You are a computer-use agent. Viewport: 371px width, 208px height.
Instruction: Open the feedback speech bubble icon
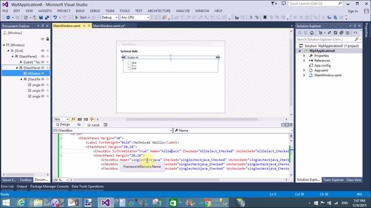coord(283,3)
